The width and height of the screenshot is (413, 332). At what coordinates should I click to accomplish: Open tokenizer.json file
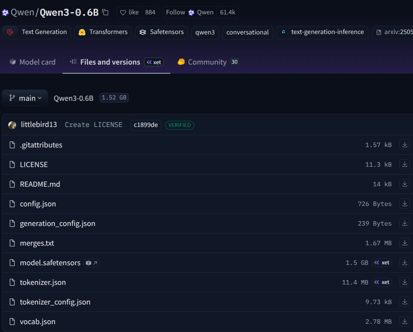[x=43, y=283]
